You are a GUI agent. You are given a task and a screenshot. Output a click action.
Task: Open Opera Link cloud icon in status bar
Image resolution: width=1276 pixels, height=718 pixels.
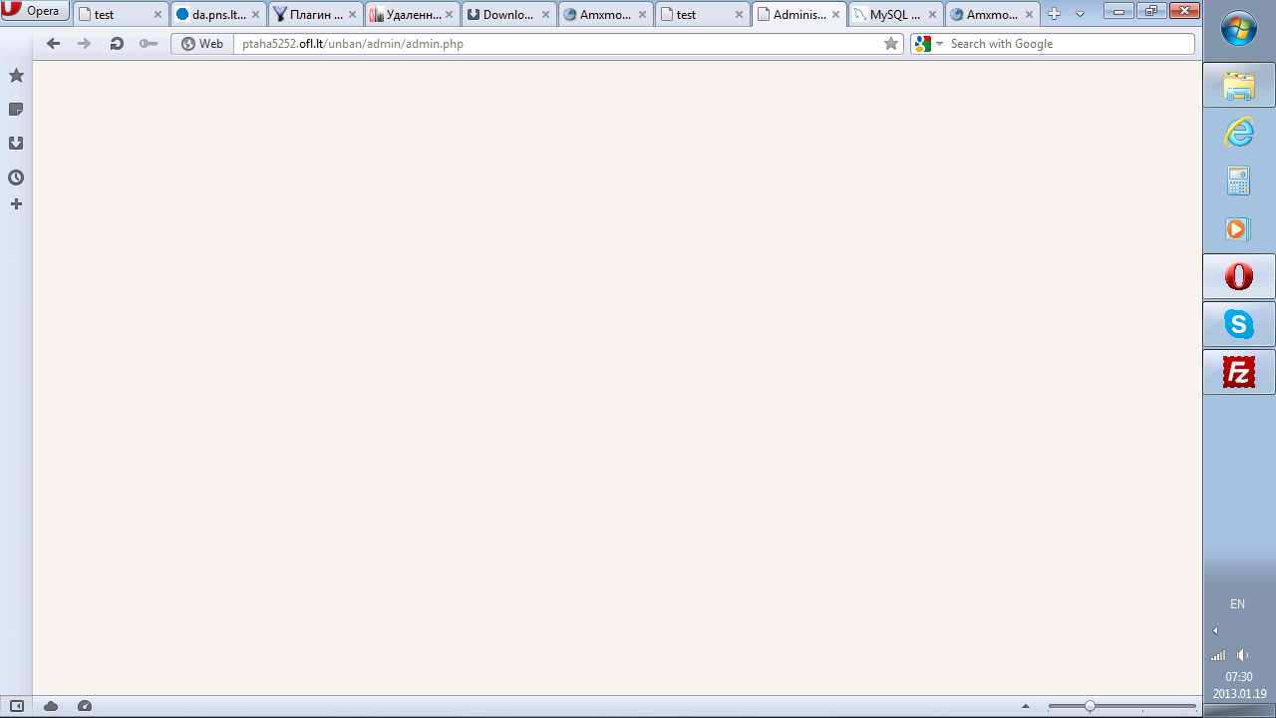point(51,706)
